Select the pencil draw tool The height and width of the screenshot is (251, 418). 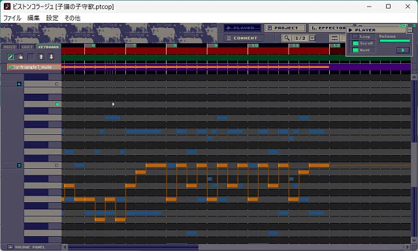tap(10, 57)
